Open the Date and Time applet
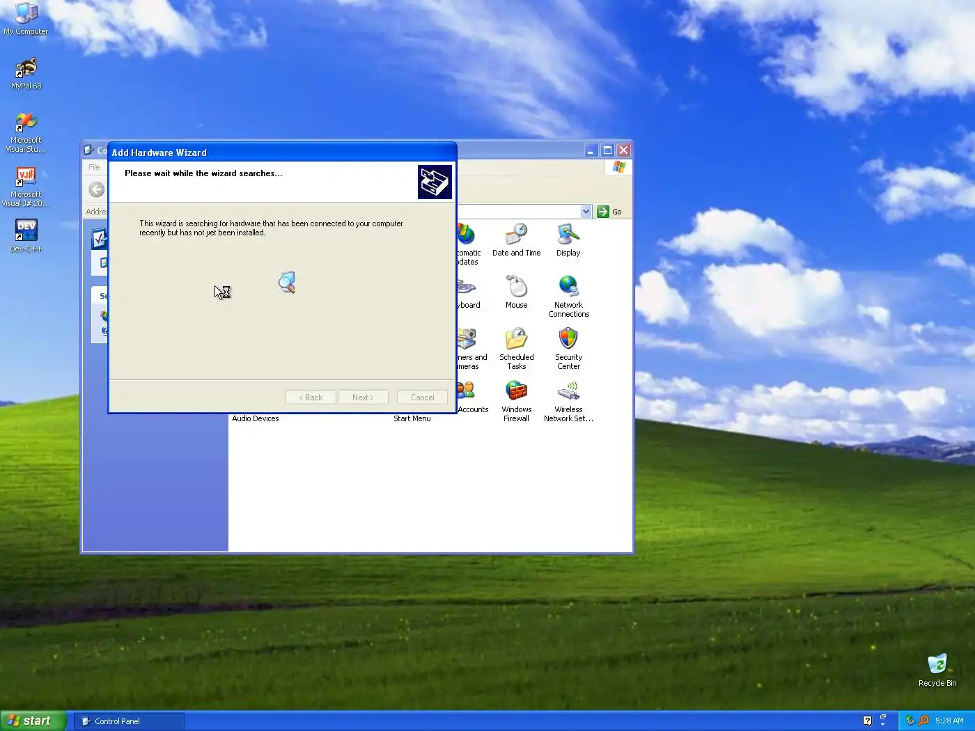The image size is (975, 731). click(x=516, y=240)
